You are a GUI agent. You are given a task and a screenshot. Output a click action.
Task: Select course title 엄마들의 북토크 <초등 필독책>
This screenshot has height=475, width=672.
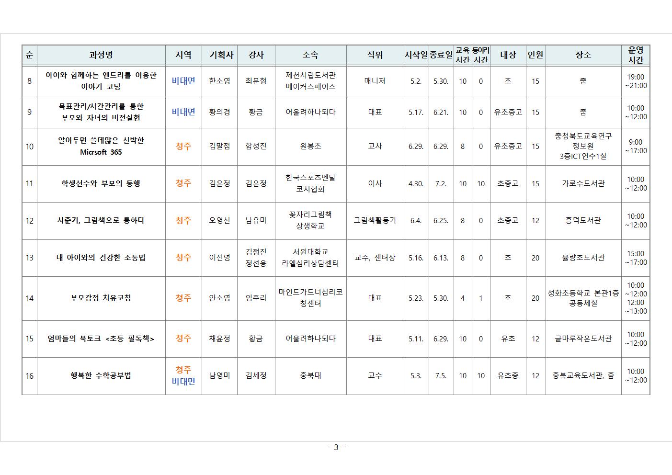coord(101,339)
